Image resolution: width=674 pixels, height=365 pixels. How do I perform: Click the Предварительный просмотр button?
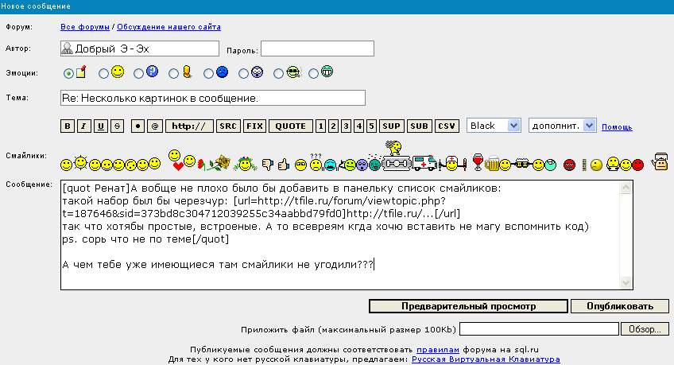pos(468,306)
